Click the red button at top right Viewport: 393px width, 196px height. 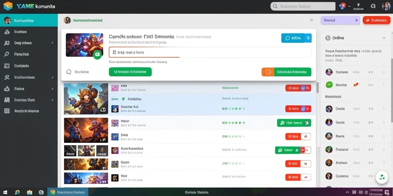click(376, 20)
